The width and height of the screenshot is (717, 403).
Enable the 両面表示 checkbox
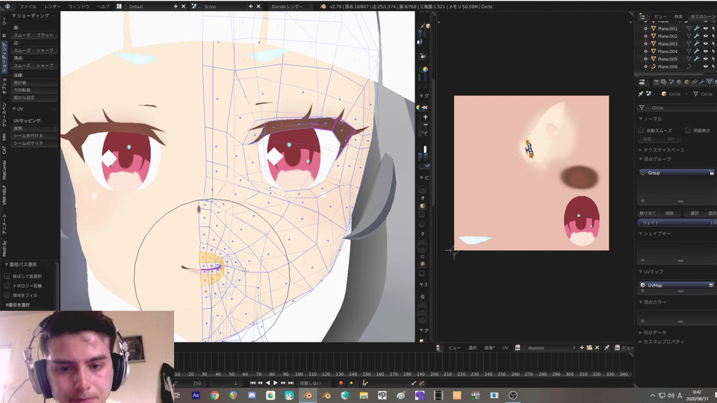point(686,130)
